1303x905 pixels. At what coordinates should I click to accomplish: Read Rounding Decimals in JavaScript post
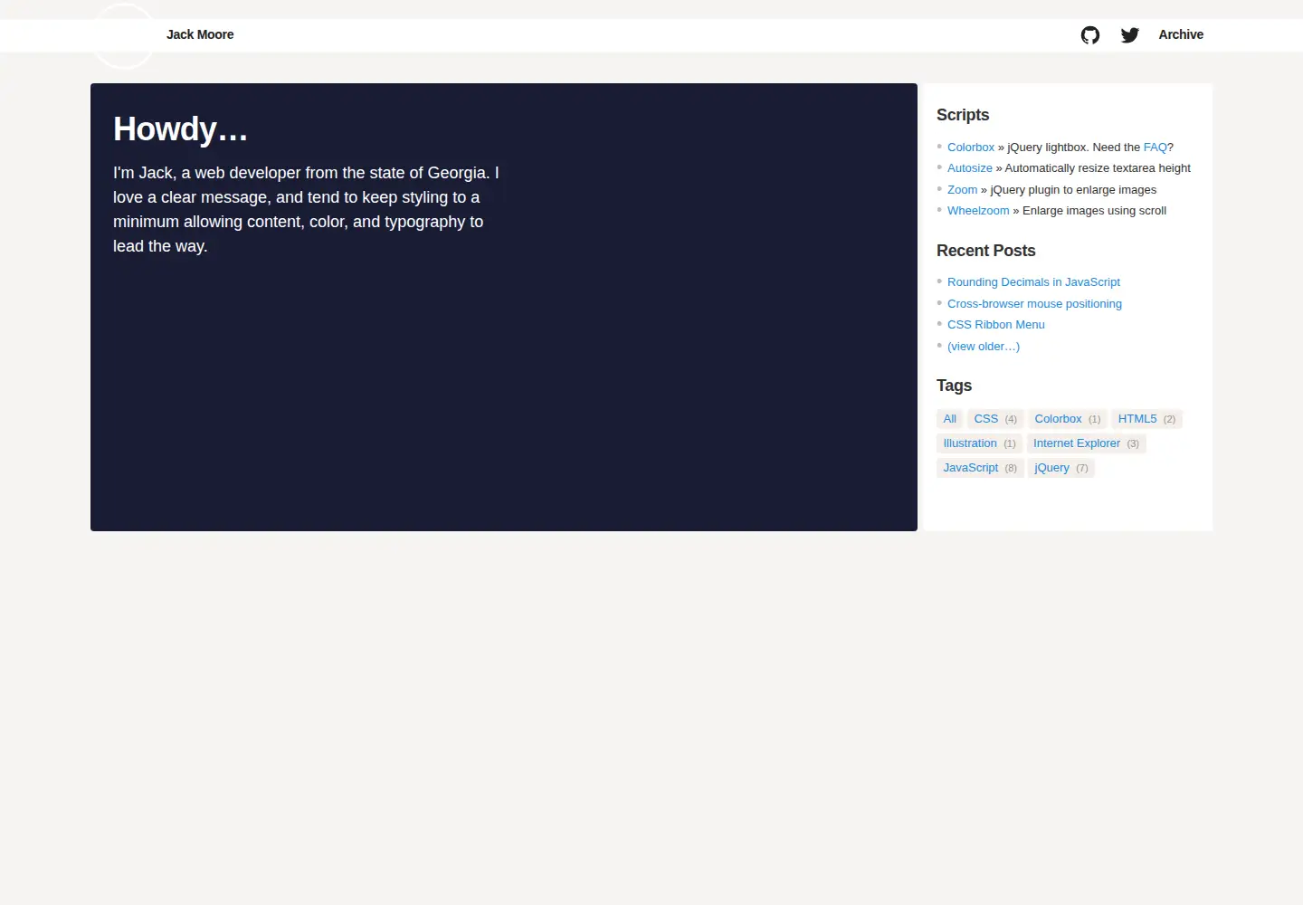1033,281
